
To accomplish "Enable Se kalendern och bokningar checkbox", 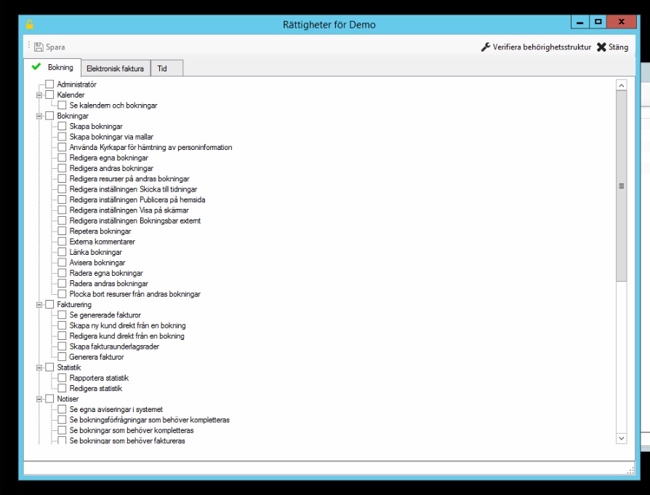I will tap(62, 105).
